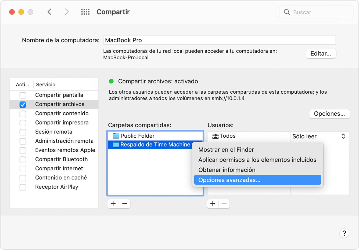This screenshot has width=359, height=250.
Task: Select the Todos user row
Action: (x=249, y=136)
